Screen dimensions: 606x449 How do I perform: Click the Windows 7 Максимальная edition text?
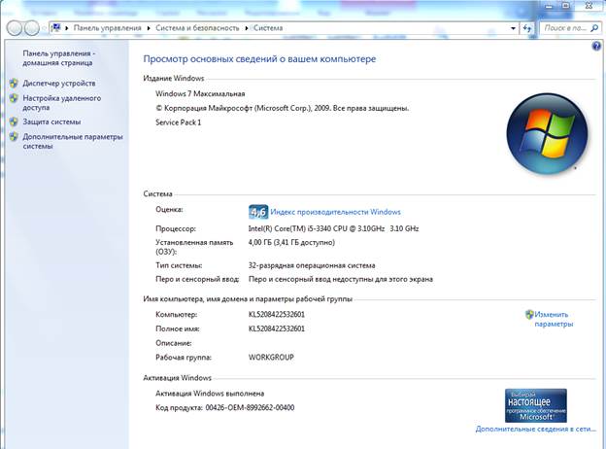(200, 93)
